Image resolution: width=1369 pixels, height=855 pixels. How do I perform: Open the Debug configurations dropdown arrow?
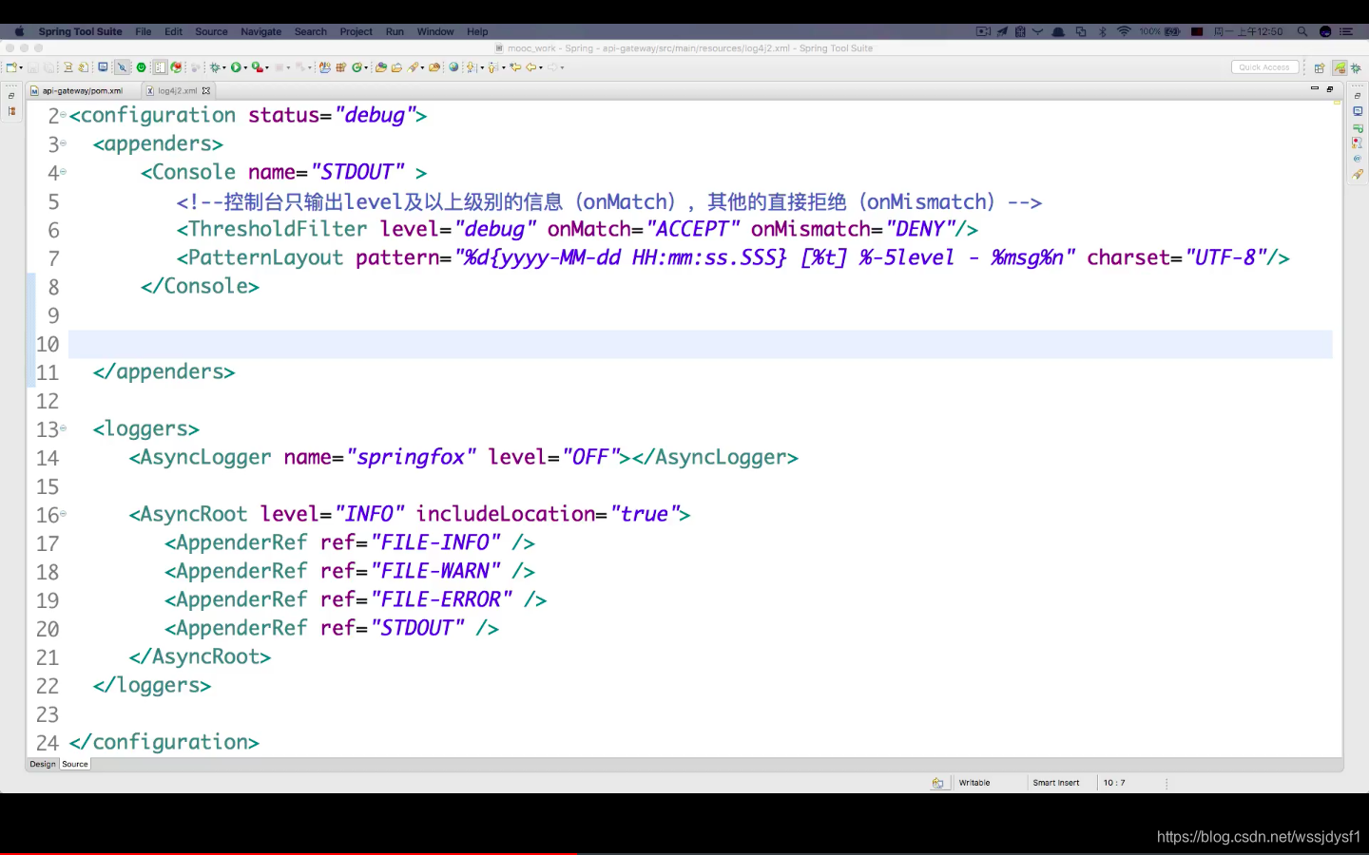click(224, 67)
